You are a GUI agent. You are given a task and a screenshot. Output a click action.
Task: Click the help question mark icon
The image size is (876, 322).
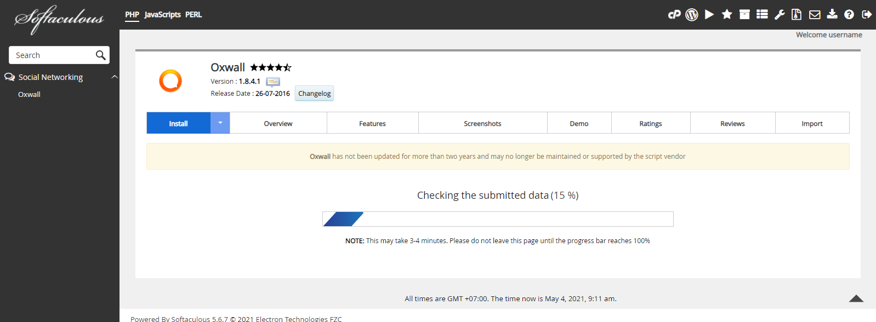tap(849, 15)
